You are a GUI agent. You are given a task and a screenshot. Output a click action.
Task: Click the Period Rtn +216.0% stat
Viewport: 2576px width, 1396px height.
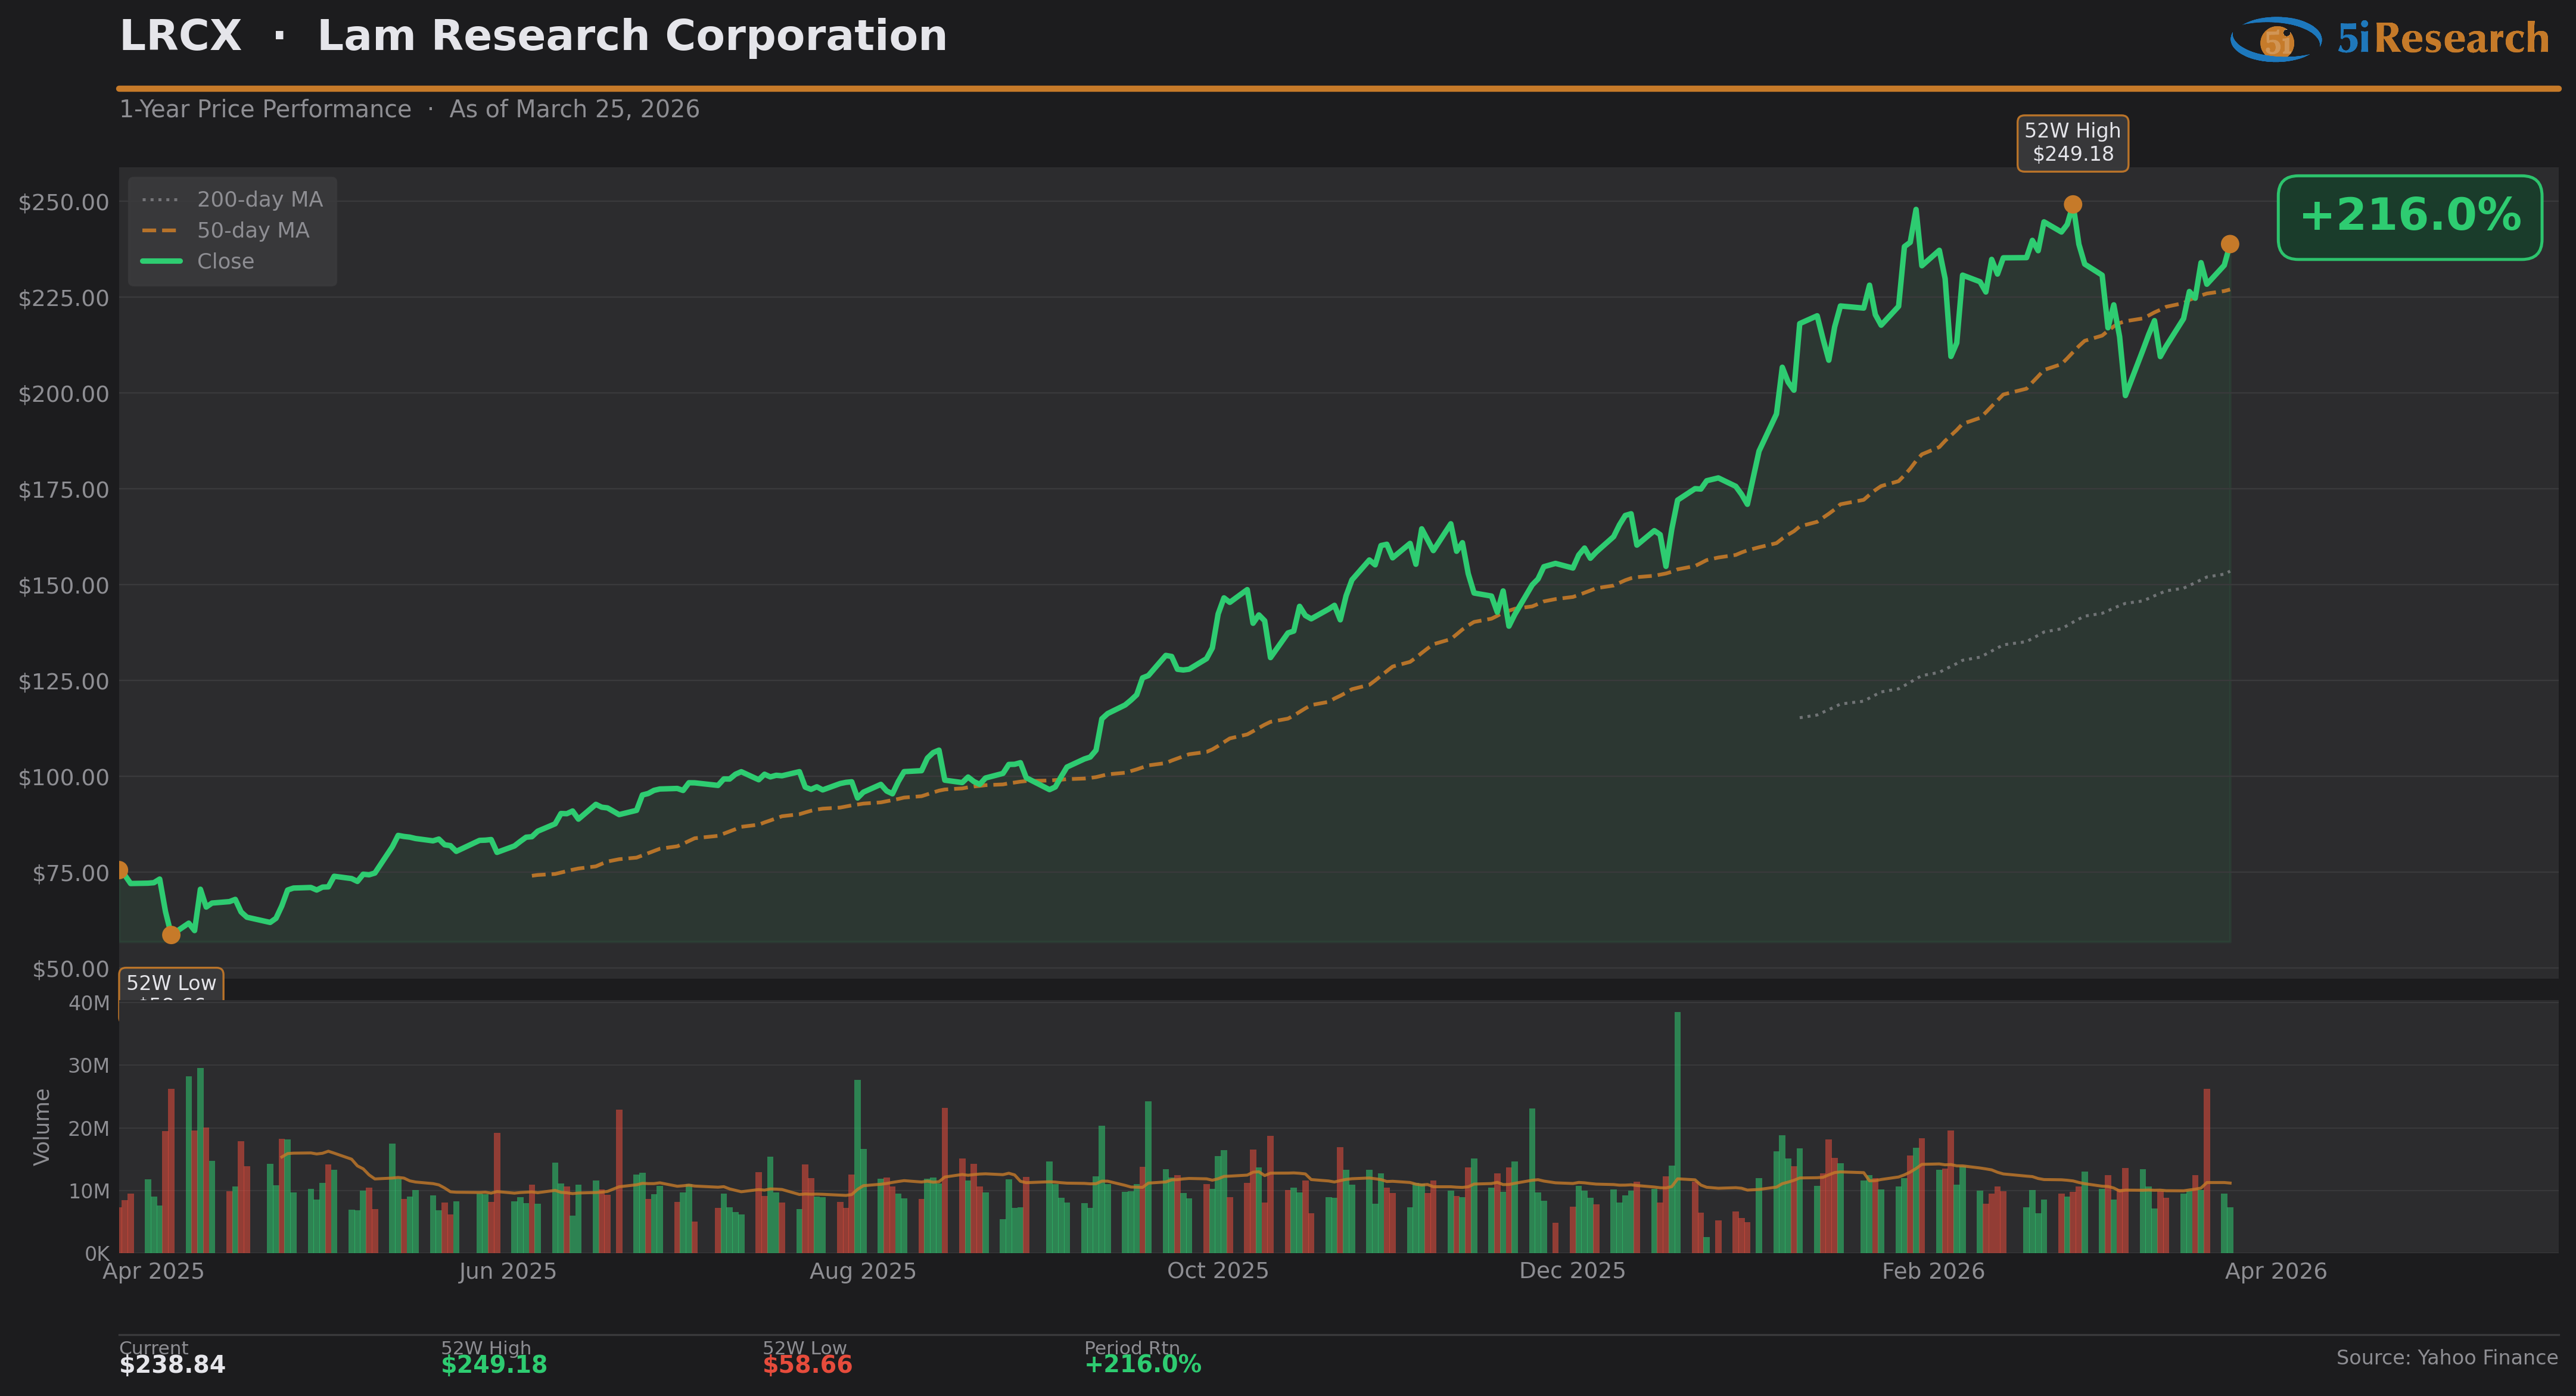click(1142, 1365)
